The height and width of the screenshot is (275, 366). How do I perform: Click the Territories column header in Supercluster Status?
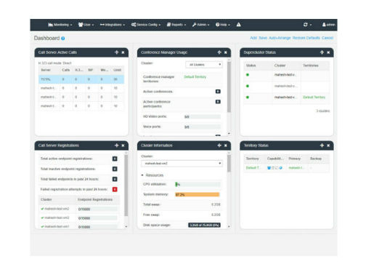coord(311,65)
